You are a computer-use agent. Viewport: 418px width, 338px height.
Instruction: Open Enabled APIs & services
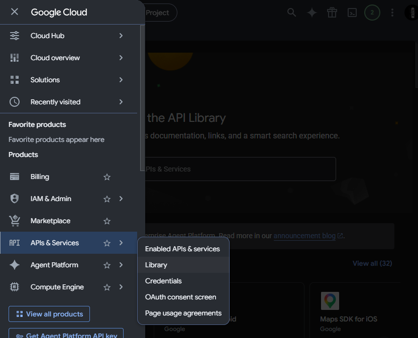[183, 249]
